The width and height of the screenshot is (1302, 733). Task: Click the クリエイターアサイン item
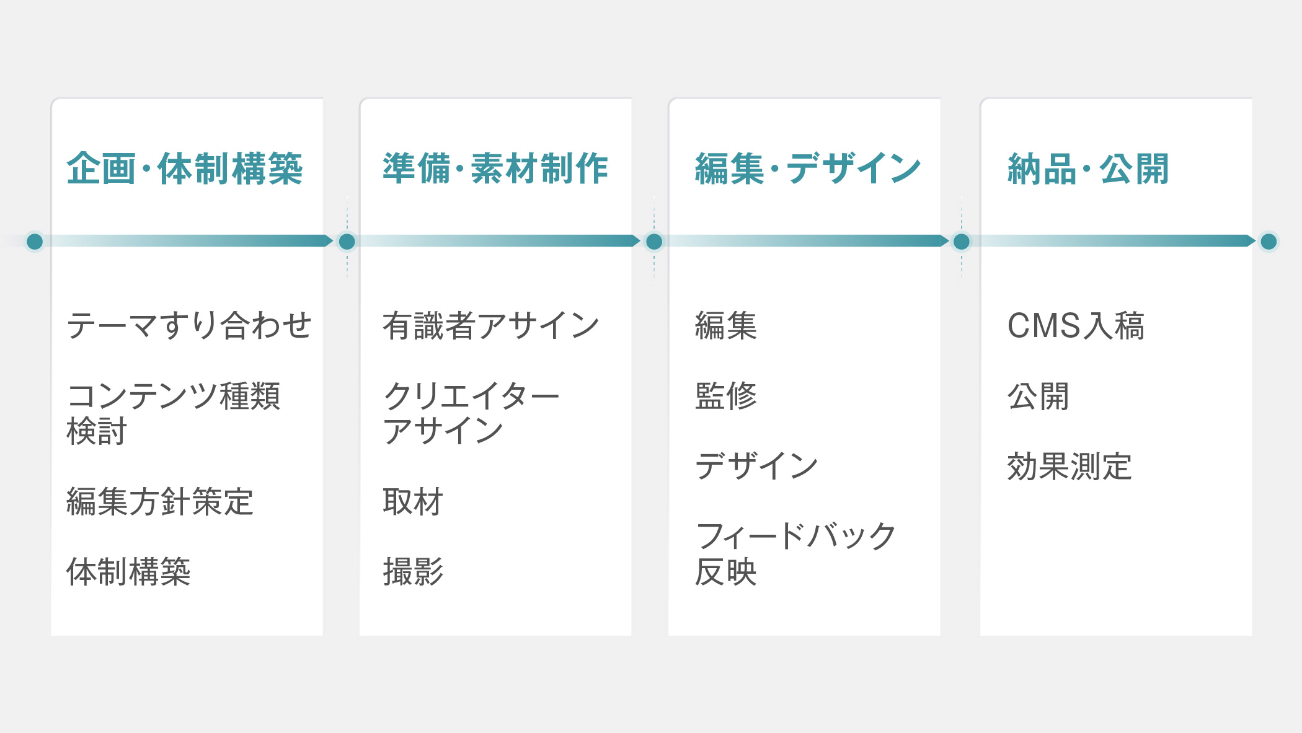471,413
